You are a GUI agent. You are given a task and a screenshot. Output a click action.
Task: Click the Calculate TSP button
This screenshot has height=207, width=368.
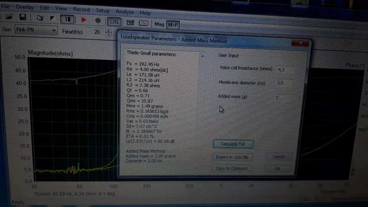click(x=233, y=144)
